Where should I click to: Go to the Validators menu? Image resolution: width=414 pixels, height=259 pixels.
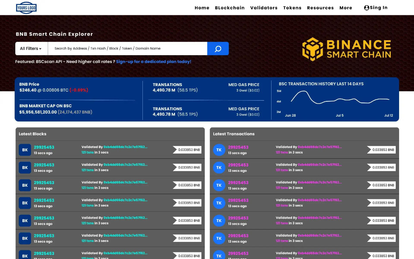coord(264,8)
